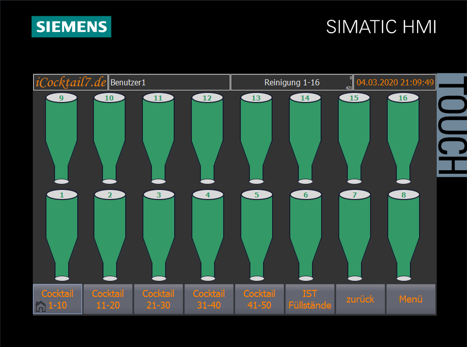Click the Benutzer1 user field

click(x=169, y=82)
